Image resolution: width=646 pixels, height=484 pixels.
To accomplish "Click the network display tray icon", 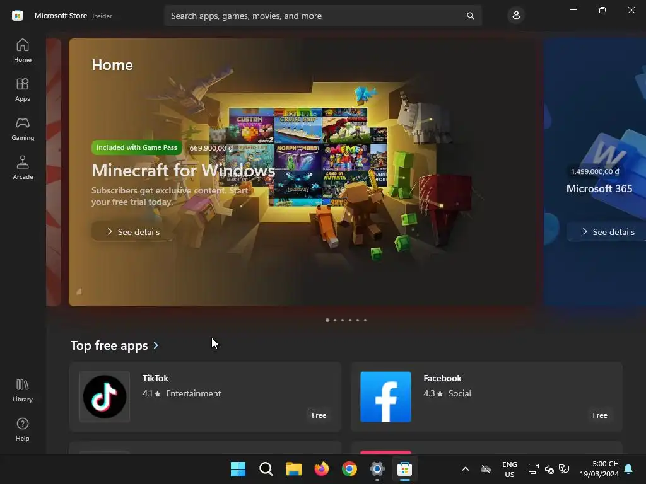I will pos(534,469).
